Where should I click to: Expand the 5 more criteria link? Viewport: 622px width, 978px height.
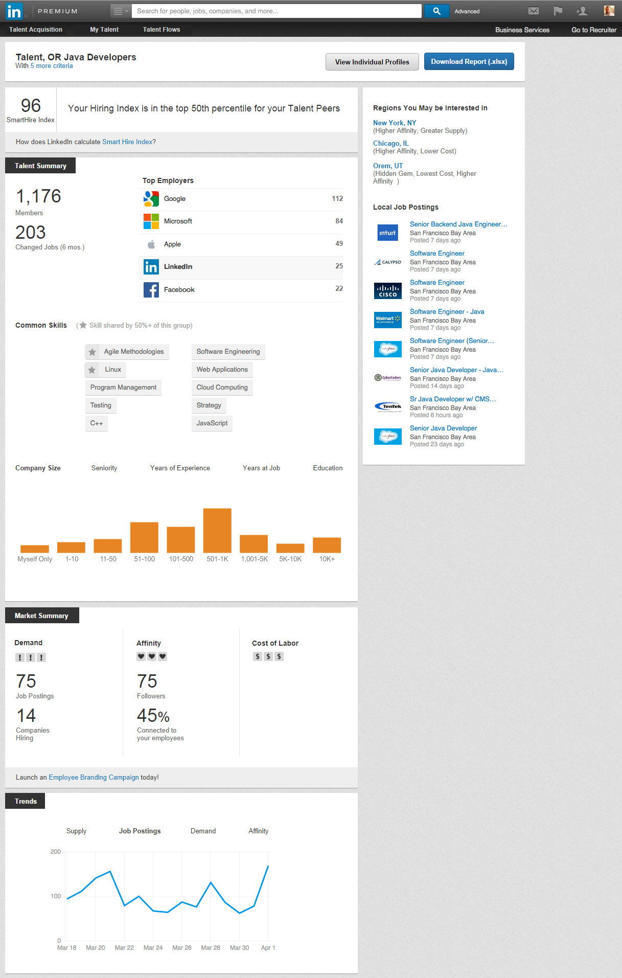pyautogui.click(x=51, y=66)
